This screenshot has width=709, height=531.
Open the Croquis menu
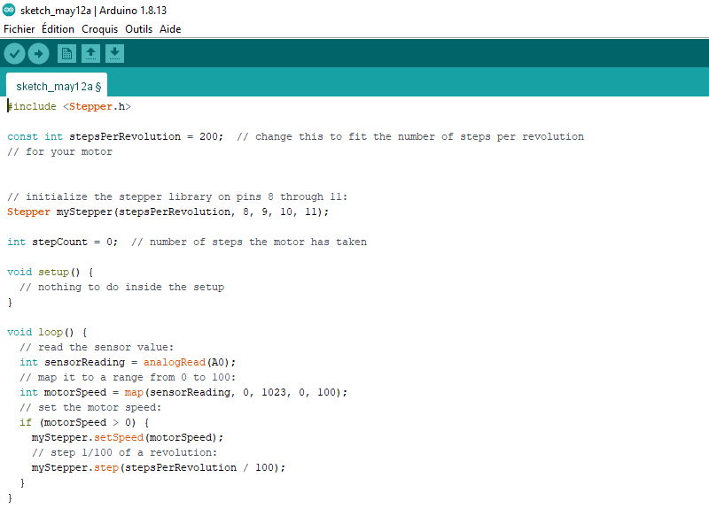(x=99, y=29)
